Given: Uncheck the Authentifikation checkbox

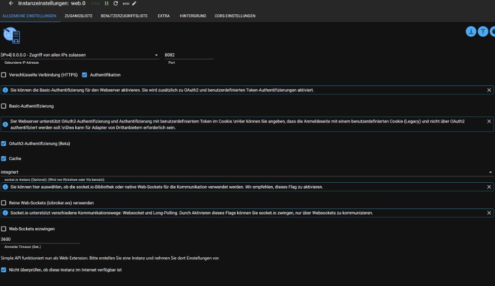Looking at the screenshot, I should (x=85, y=75).
